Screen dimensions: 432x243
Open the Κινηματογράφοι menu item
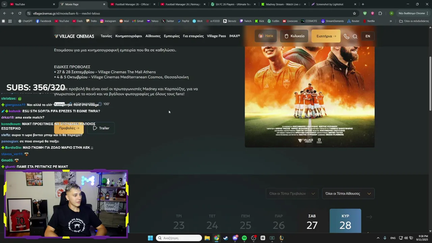pyautogui.click(x=129, y=36)
